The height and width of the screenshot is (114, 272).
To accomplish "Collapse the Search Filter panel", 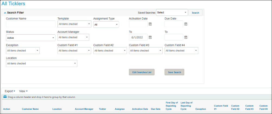I will point(5,13).
